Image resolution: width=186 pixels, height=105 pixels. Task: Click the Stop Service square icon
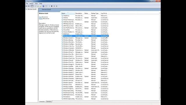point(52,6)
